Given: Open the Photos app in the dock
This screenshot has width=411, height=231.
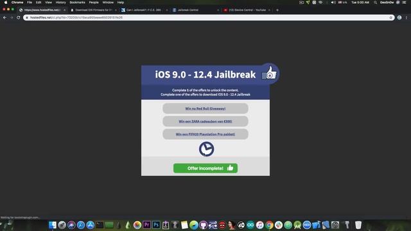Looking at the screenshot, I should click(x=137, y=225).
